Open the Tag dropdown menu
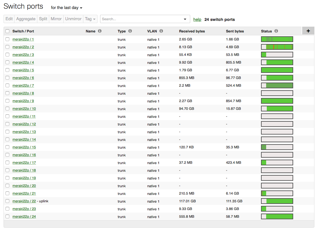The image size is (317, 228). 90,19
